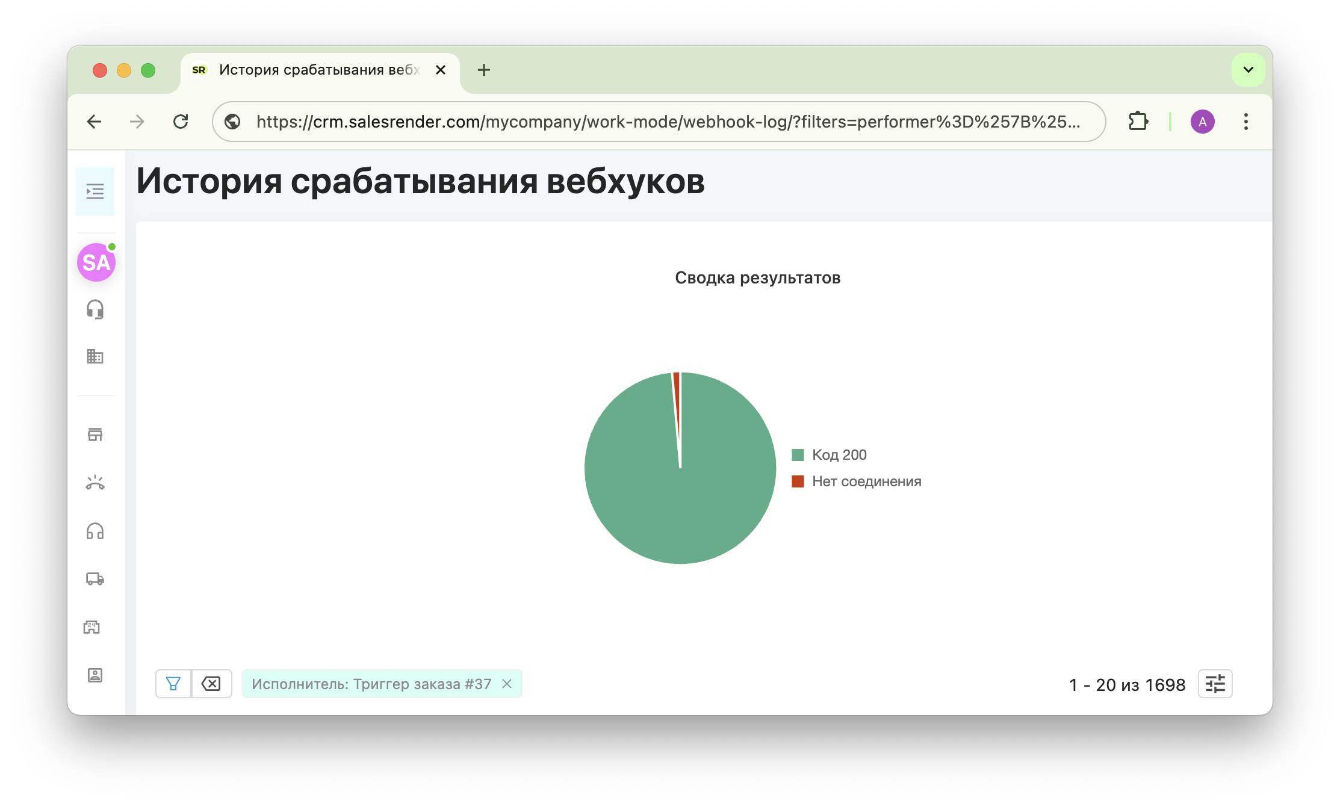Screen dimensions: 1340x804
Task: Open the contacts person icon in sidebar
Action: pos(95,675)
